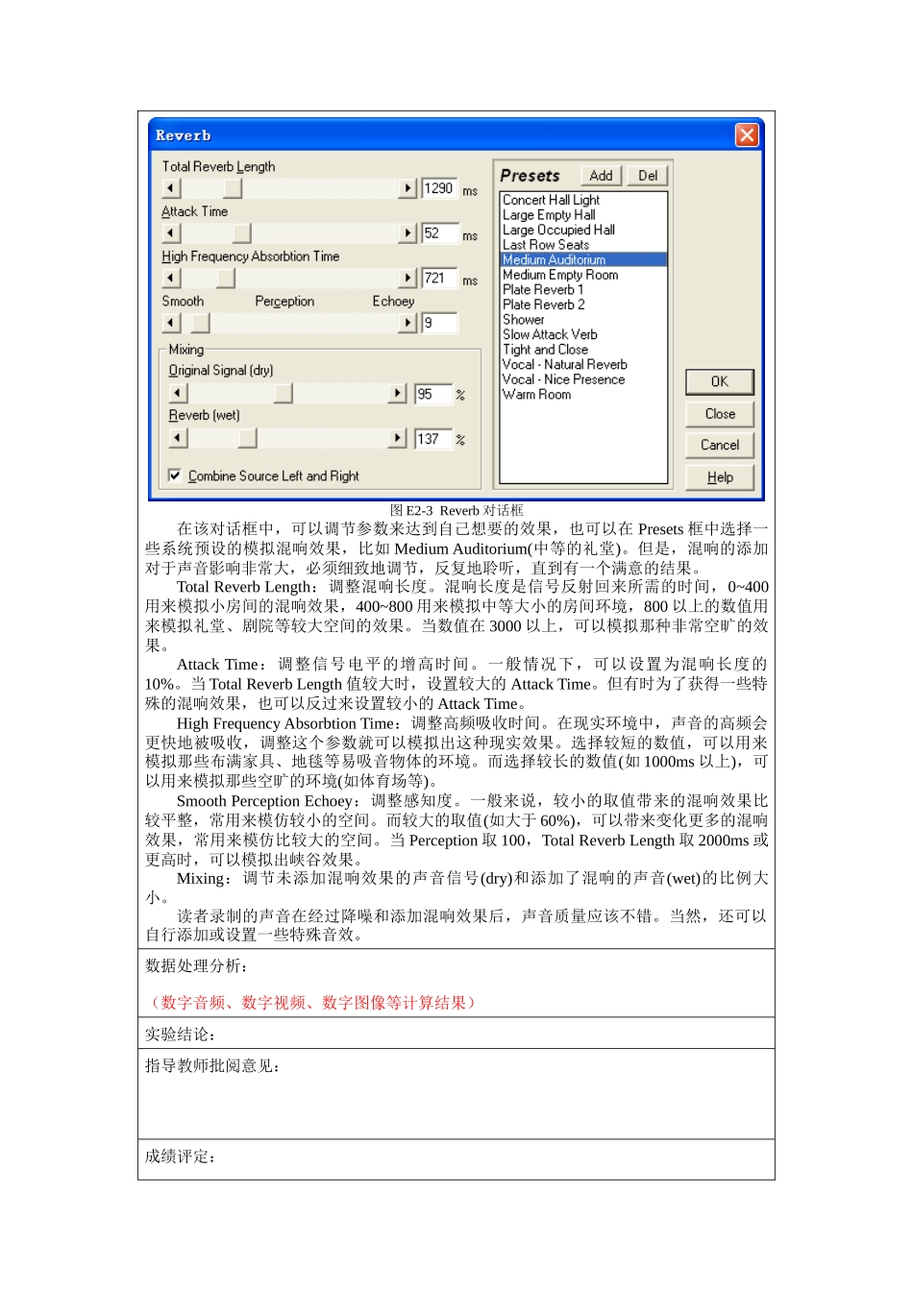Select the Total Reverb Length slider thumb
The height and width of the screenshot is (1291, 913).
(233, 188)
